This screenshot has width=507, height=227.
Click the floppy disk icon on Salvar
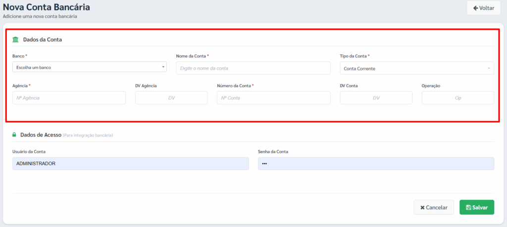click(x=468, y=208)
